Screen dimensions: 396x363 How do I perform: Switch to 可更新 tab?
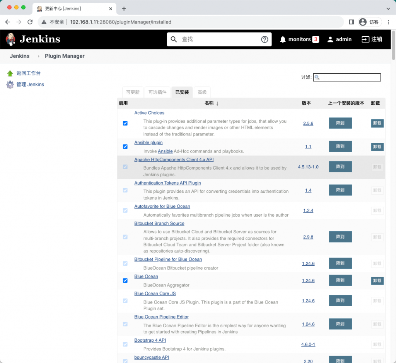(x=133, y=92)
